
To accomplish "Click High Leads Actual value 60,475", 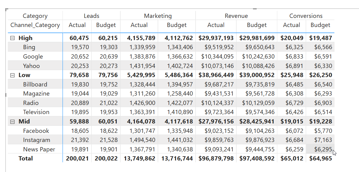I will (79, 38).
